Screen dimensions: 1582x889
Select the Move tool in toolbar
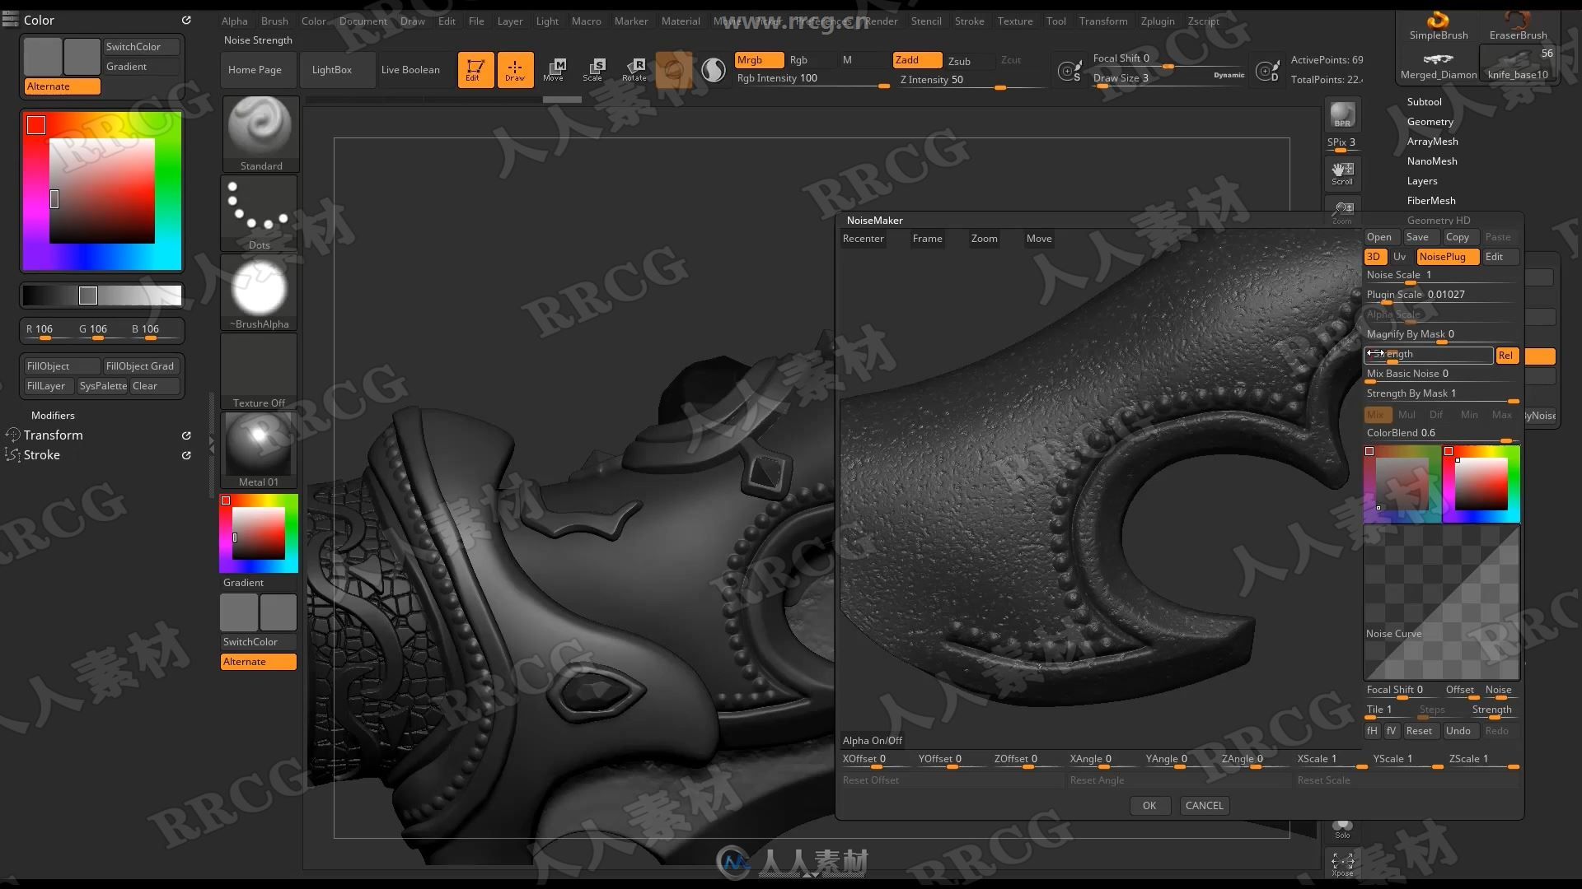tap(555, 68)
